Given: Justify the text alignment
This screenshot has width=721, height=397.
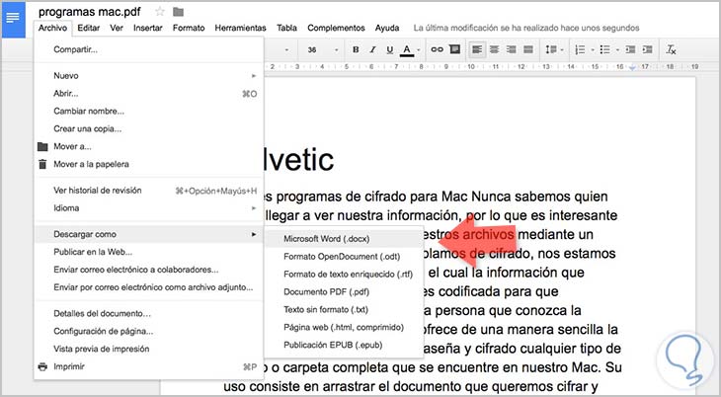Looking at the screenshot, I should tap(528, 49).
